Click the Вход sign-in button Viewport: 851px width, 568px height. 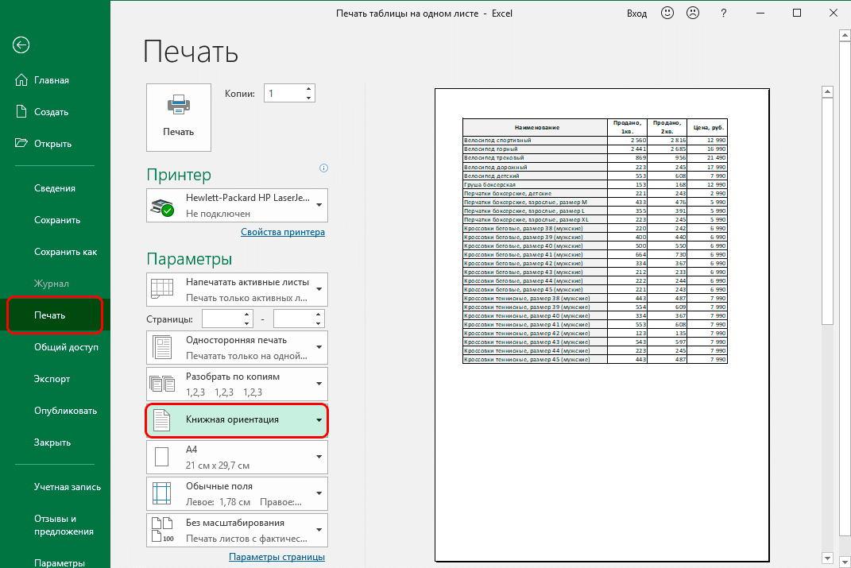tap(636, 14)
